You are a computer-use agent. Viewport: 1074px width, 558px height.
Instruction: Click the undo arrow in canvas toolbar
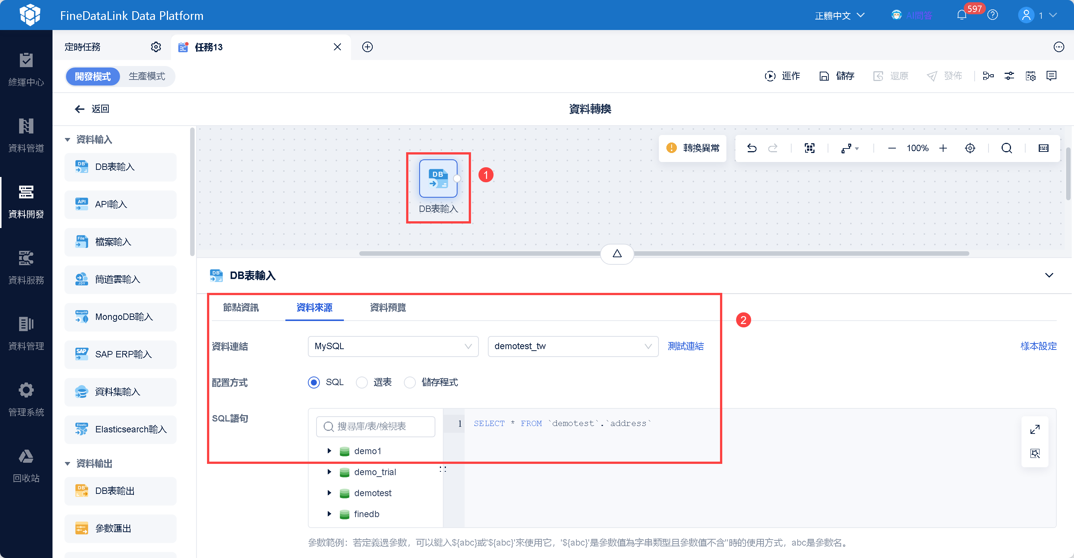[x=751, y=148]
